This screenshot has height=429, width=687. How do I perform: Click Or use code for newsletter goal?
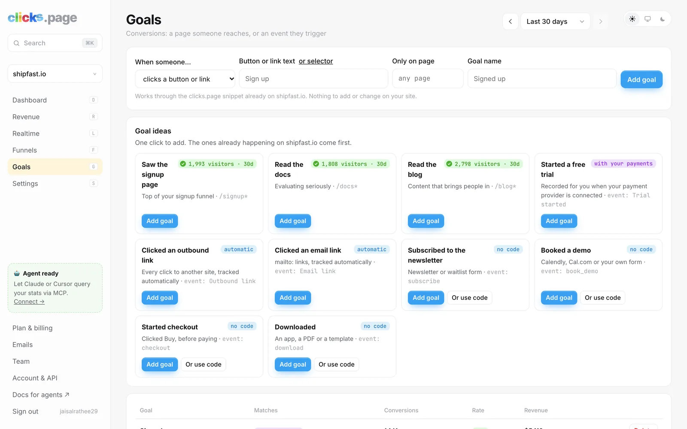click(x=470, y=298)
